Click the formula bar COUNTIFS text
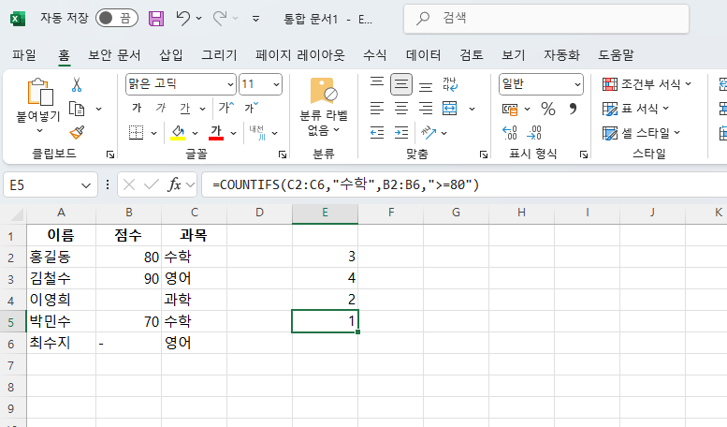This screenshot has width=727, height=427. click(x=345, y=184)
